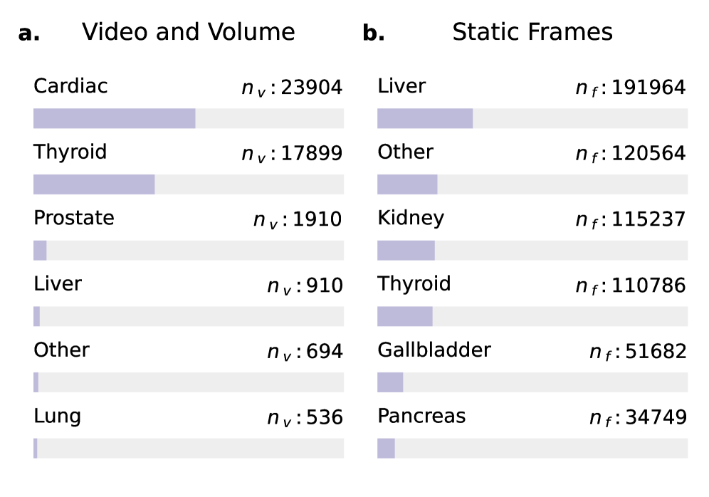Click the Gallbladder label
Screen dimensions: 709x497
tap(434, 350)
